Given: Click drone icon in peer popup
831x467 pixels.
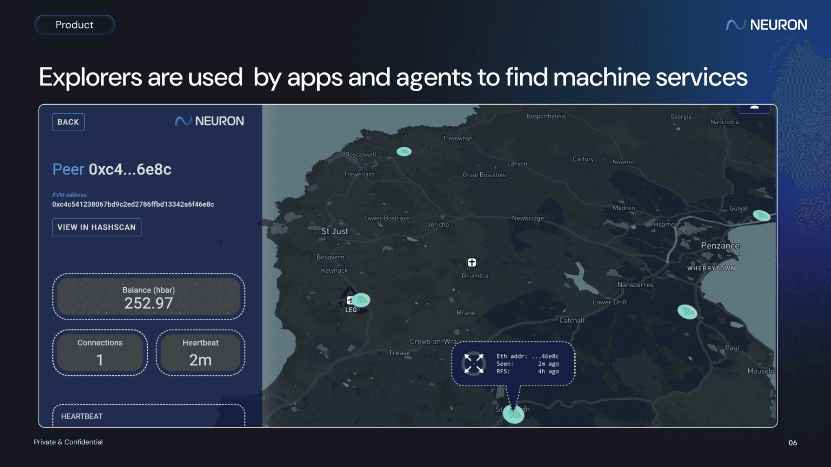Looking at the screenshot, I should click(473, 363).
